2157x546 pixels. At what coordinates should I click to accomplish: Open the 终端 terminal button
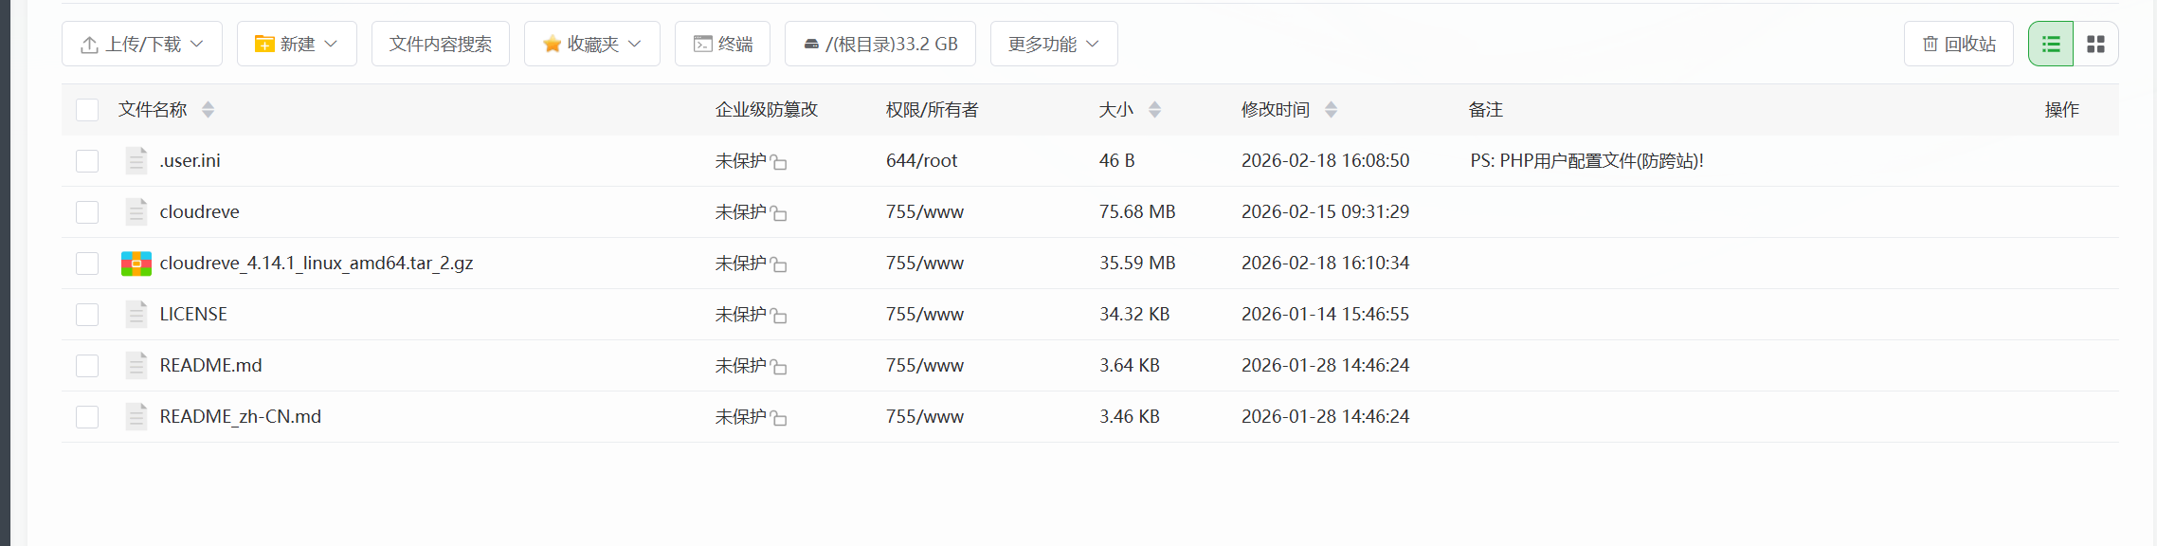(x=722, y=44)
